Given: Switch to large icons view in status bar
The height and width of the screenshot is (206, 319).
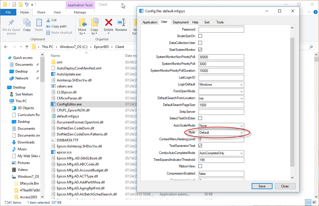Looking at the screenshot, I should coord(314,202).
